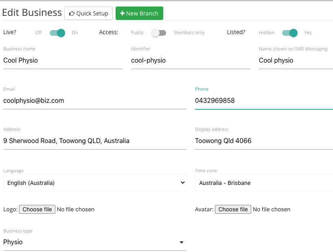Click the Address field with Sherwood Road
Image resolution: width=333 pixels, height=252 pixels.
95,141
